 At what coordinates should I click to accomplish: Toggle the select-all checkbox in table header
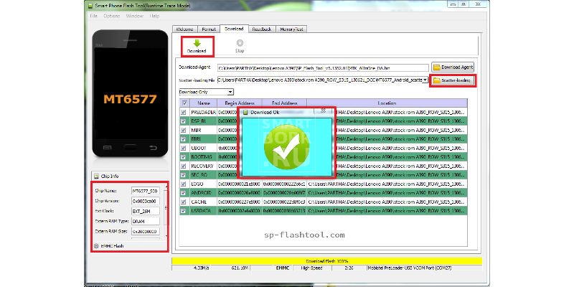click(x=184, y=103)
